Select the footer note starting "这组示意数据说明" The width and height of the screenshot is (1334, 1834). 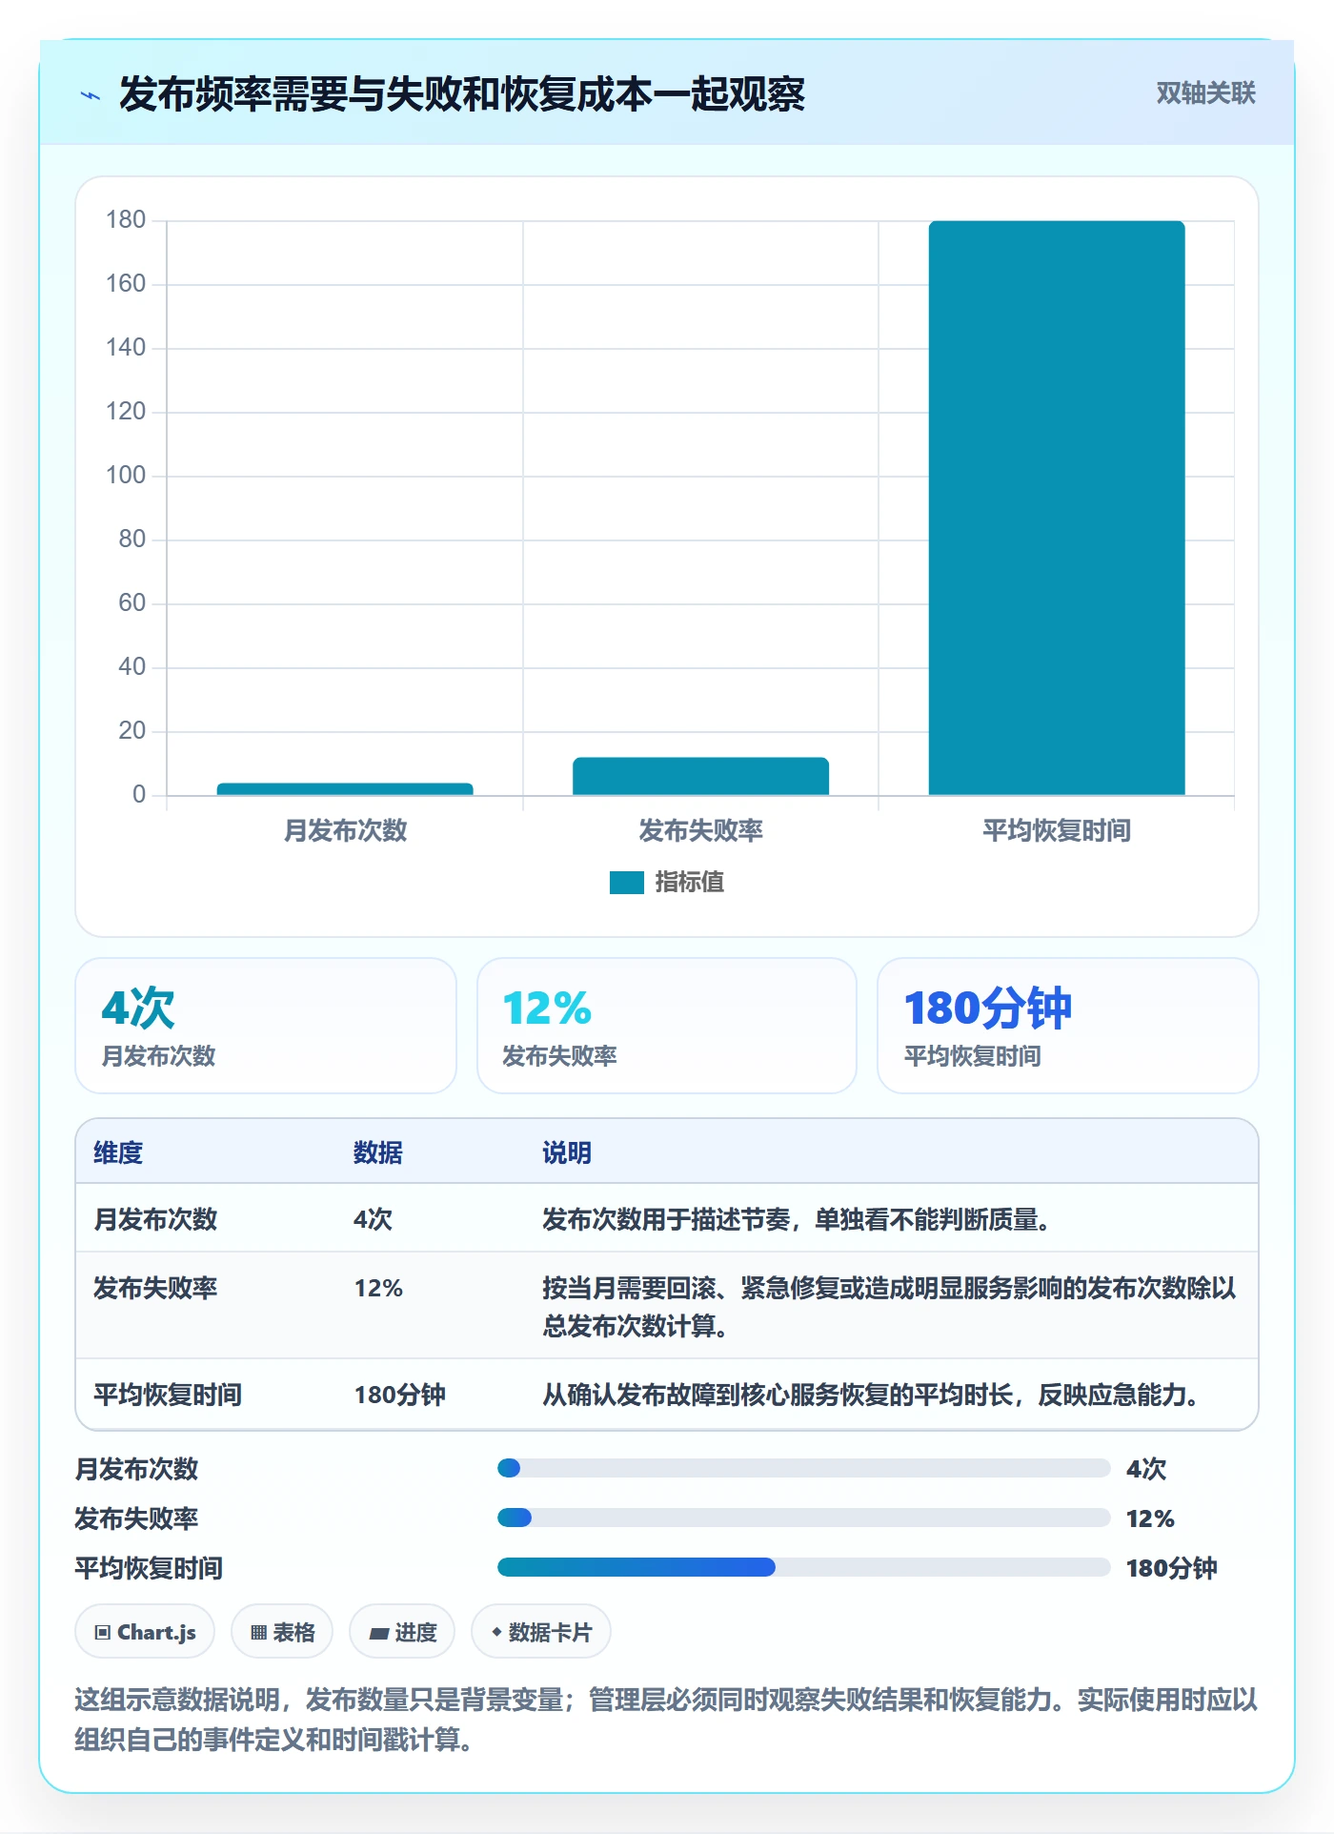pos(666,1720)
